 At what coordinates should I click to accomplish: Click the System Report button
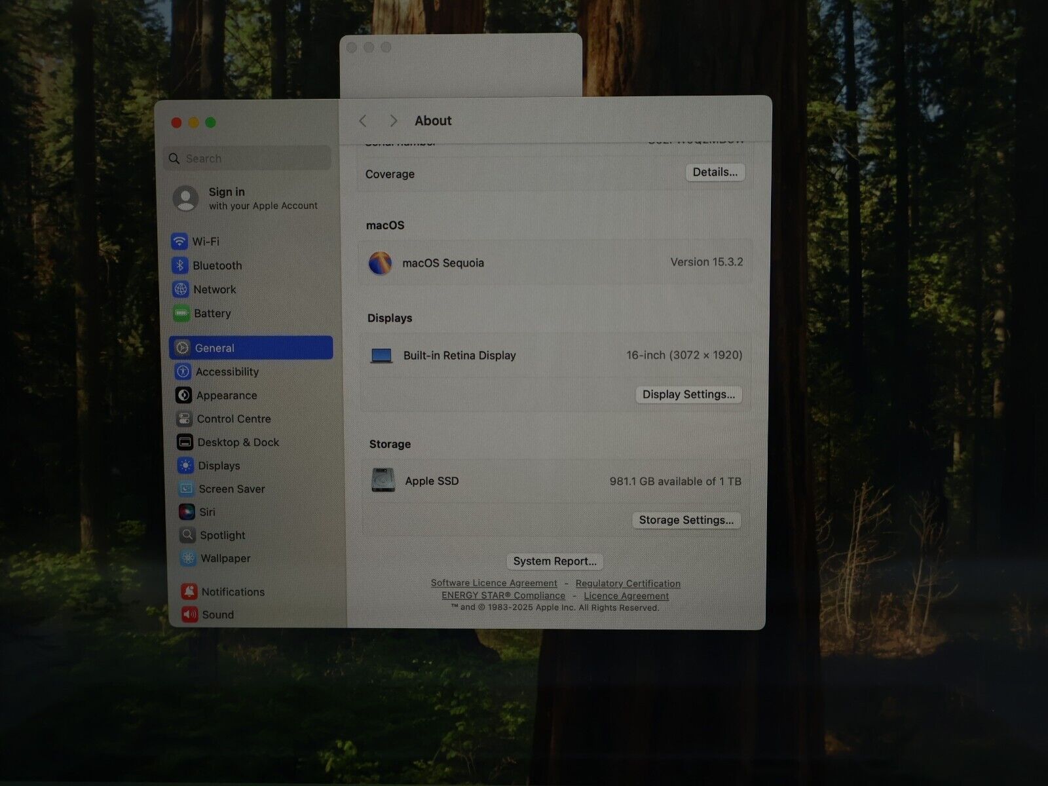pyautogui.click(x=555, y=561)
